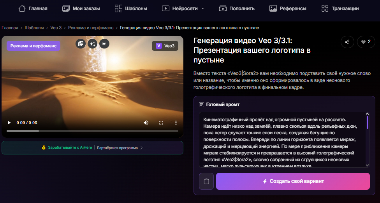The image size is (380, 203).
Task: Click the skip-forward icon over video
Action: (x=104, y=44)
